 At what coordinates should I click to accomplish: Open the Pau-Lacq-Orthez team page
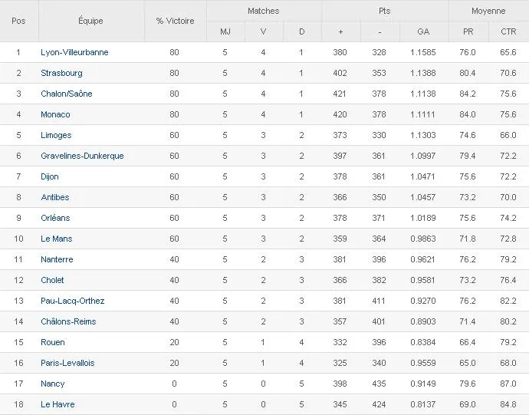(x=73, y=301)
